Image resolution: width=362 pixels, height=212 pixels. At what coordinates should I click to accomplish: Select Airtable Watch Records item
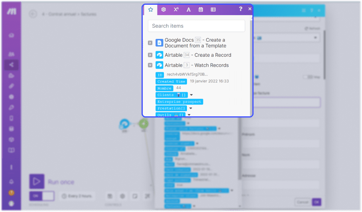197,65
